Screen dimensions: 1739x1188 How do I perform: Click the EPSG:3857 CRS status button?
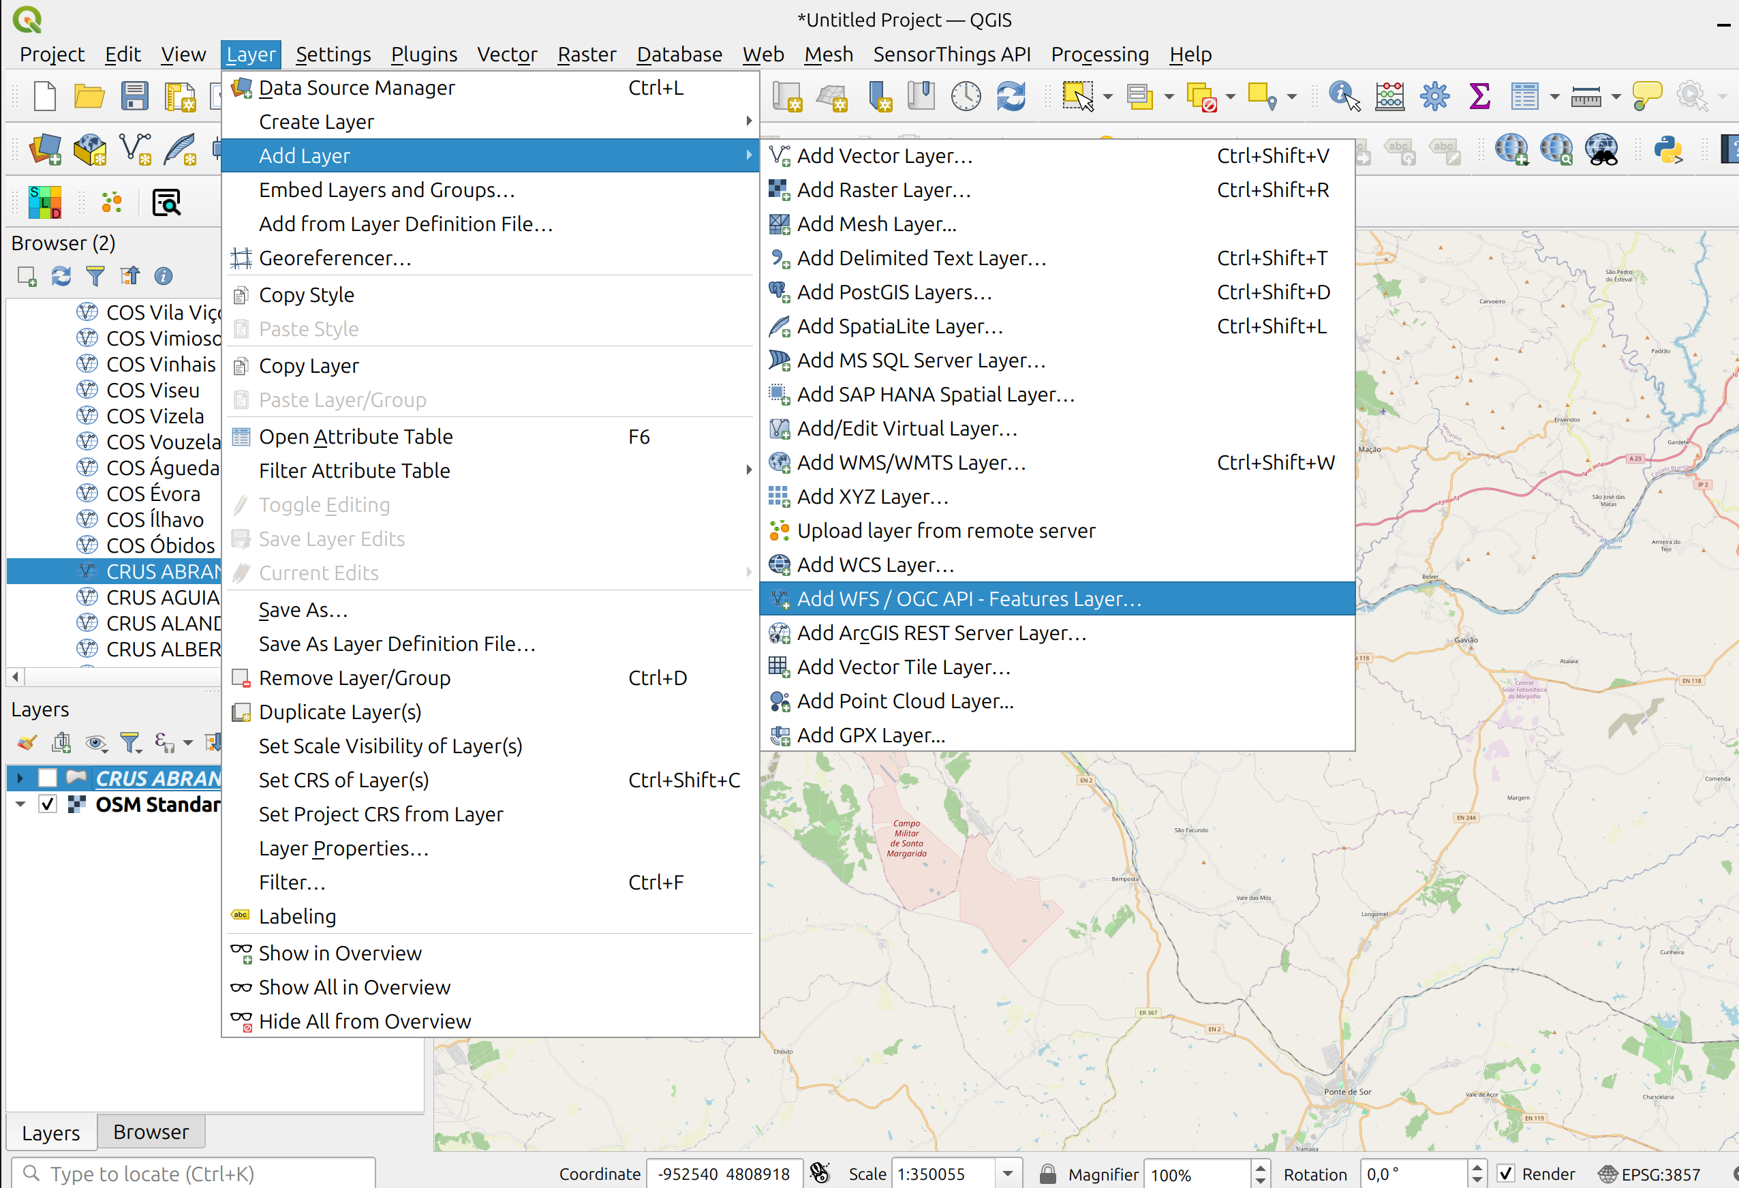(1650, 1174)
